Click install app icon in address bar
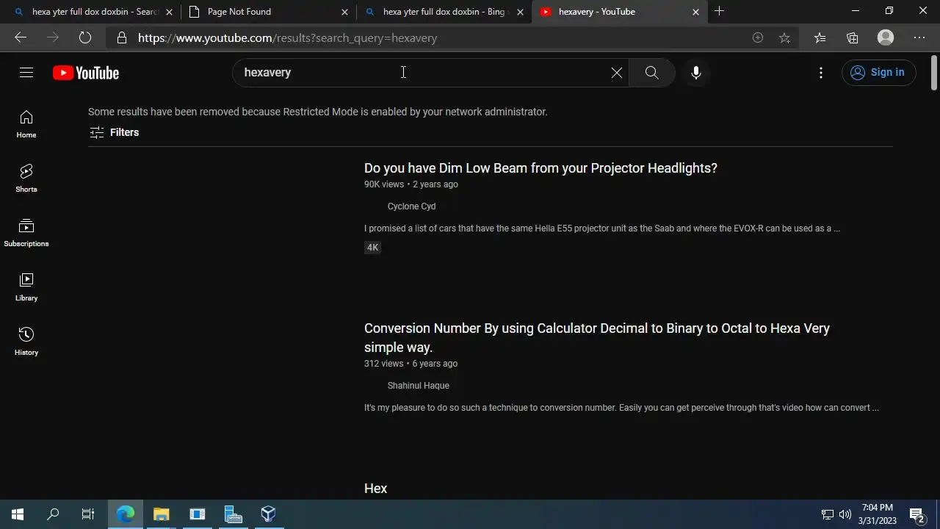The image size is (940, 529). click(758, 37)
